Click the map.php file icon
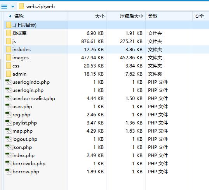Viewport: 209px width, 190px height. pos(9,131)
